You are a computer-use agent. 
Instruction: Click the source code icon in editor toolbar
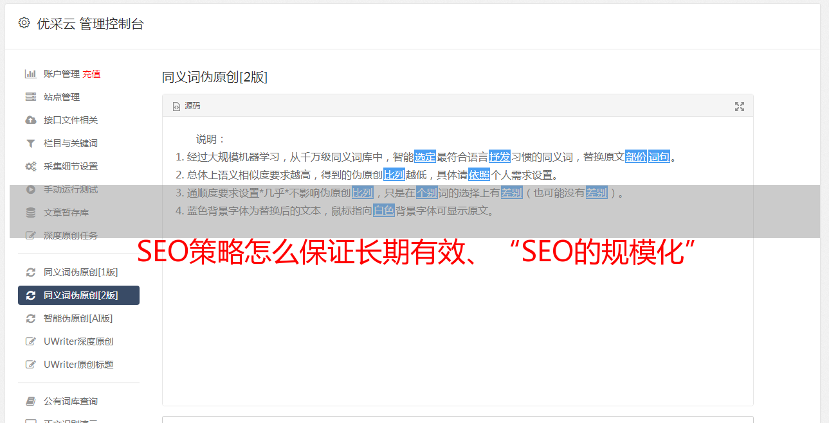point(176,107)
